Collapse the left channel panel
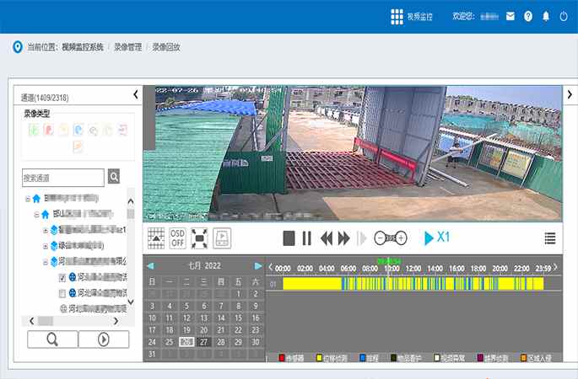The image size is (578, 379). coord(135,95)
